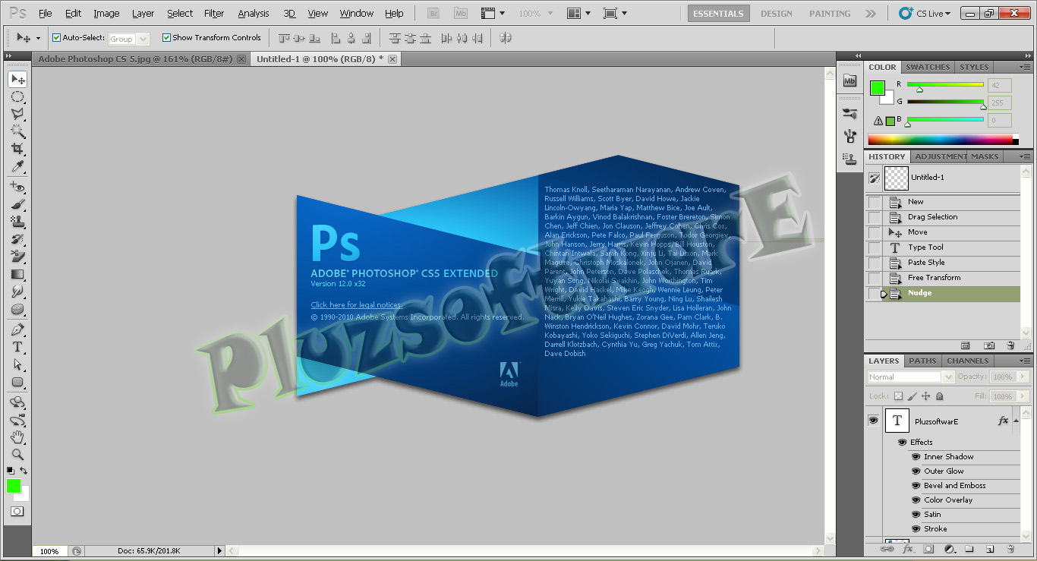The width and height of the screenshot is (1037, 561).
Task: Swap foreground and background colors
Action: (x=24, y=471)
